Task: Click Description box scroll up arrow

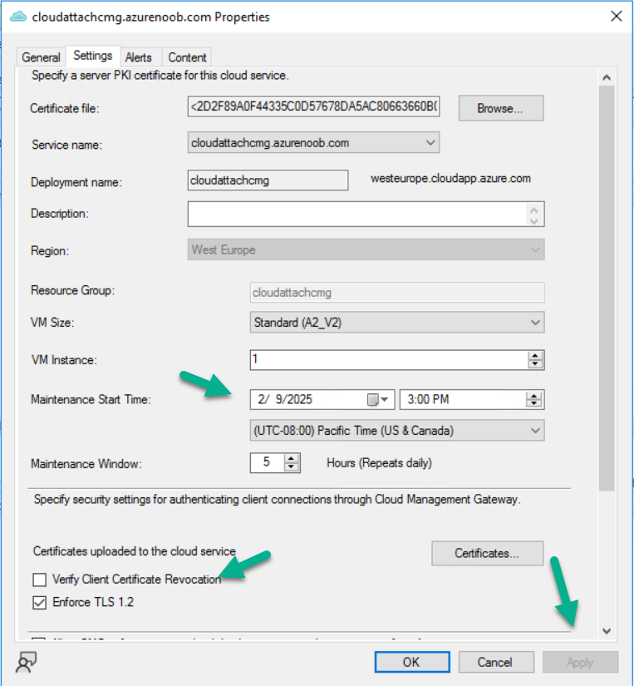Action: (533, 209)
